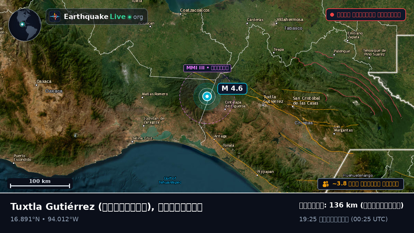This screenshot has width=414, height=233.
Task: Click the Tuxtla Gutiérrez location headline
Action: pos(106,207)
